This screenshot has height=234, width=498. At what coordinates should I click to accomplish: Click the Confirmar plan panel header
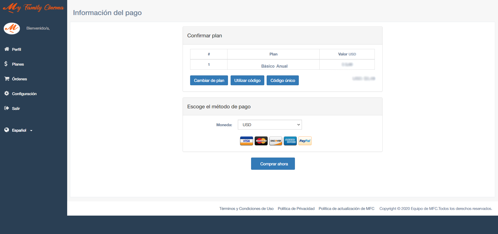click(x=282, y=36)
